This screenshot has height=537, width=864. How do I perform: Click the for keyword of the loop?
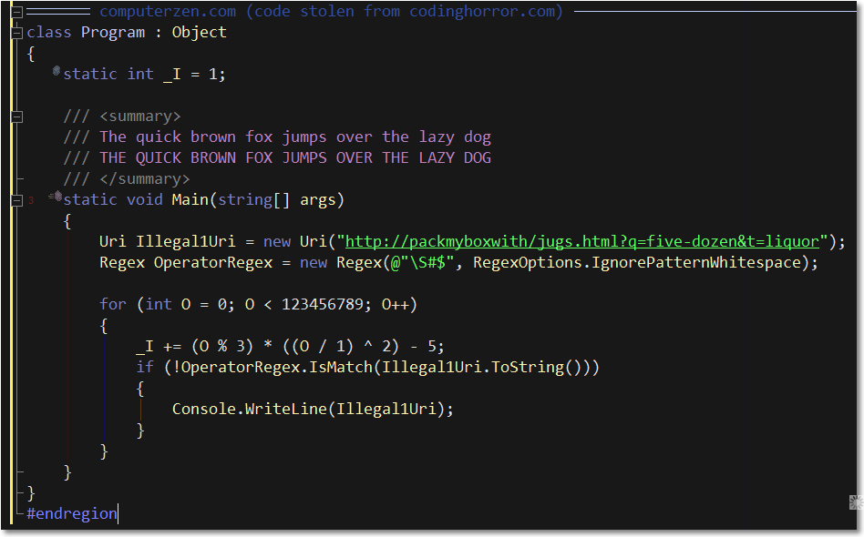tap(113, 304)
